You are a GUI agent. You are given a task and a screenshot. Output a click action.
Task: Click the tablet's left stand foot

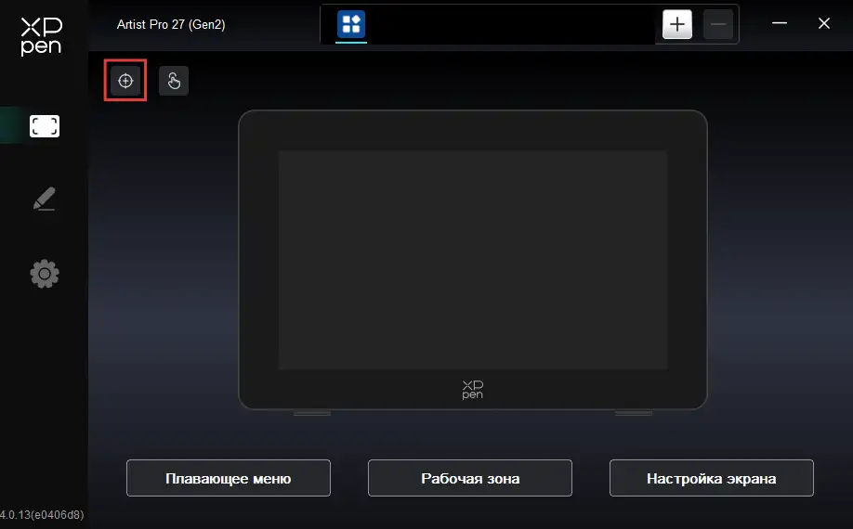[x=312, y=413]
